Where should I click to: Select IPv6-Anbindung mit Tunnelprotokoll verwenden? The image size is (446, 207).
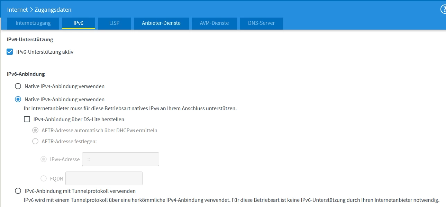tap(18, 191)
